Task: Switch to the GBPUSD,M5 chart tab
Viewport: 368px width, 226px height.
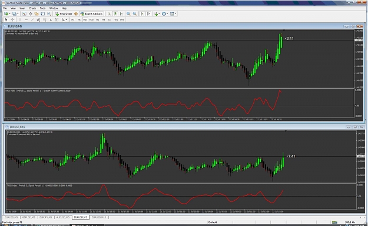Action: (x=29, y=217)
